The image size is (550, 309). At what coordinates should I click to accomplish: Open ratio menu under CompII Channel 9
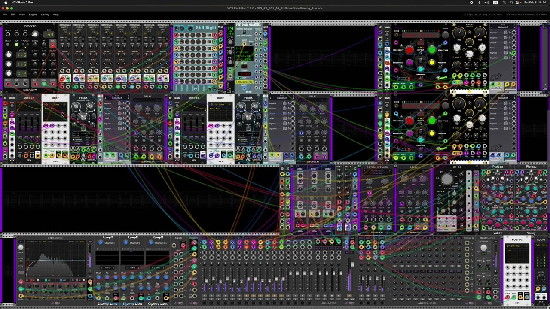point(132,267)
